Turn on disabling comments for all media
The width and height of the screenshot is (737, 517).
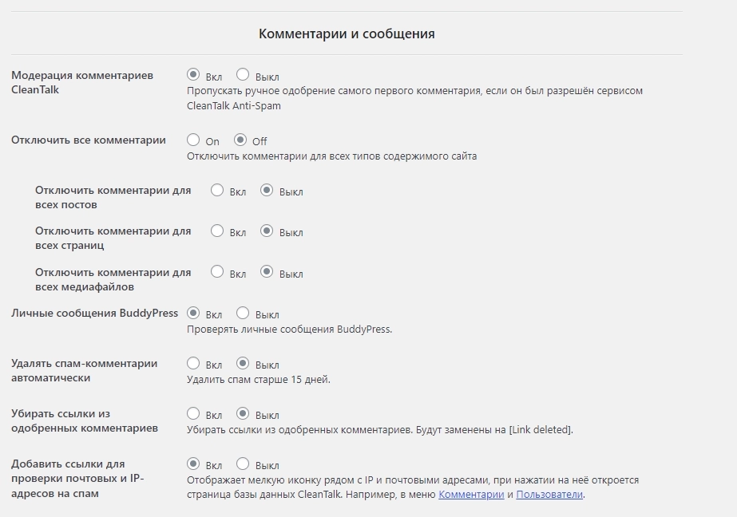217,273
